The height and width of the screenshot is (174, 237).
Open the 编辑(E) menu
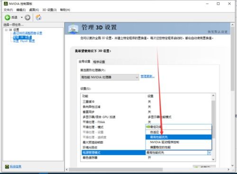(x=21, y=10)
